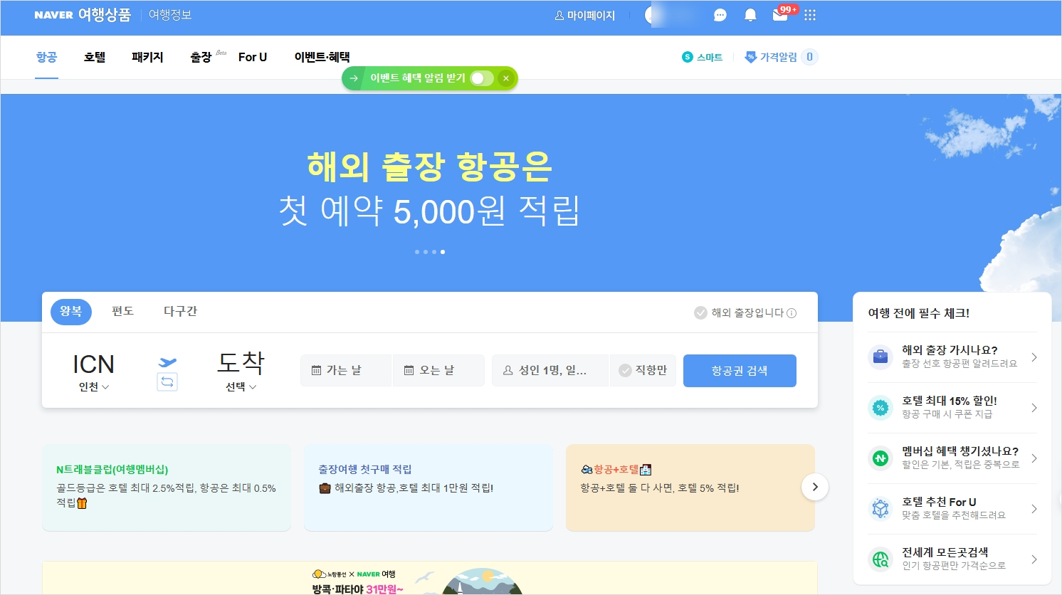Open 출장여행 첫구매 적립 card
The image size is (1062, 595).
click(429, 488)
